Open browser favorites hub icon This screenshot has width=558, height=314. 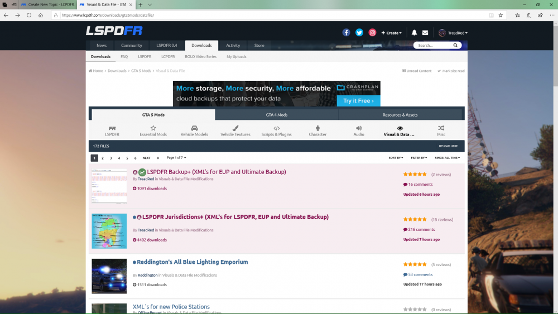point(517,15)
